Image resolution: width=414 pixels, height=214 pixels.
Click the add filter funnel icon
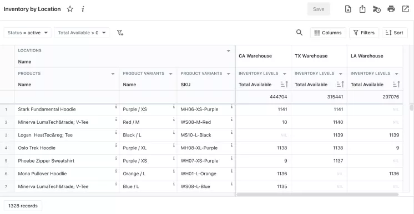click(x=120, y=33)
